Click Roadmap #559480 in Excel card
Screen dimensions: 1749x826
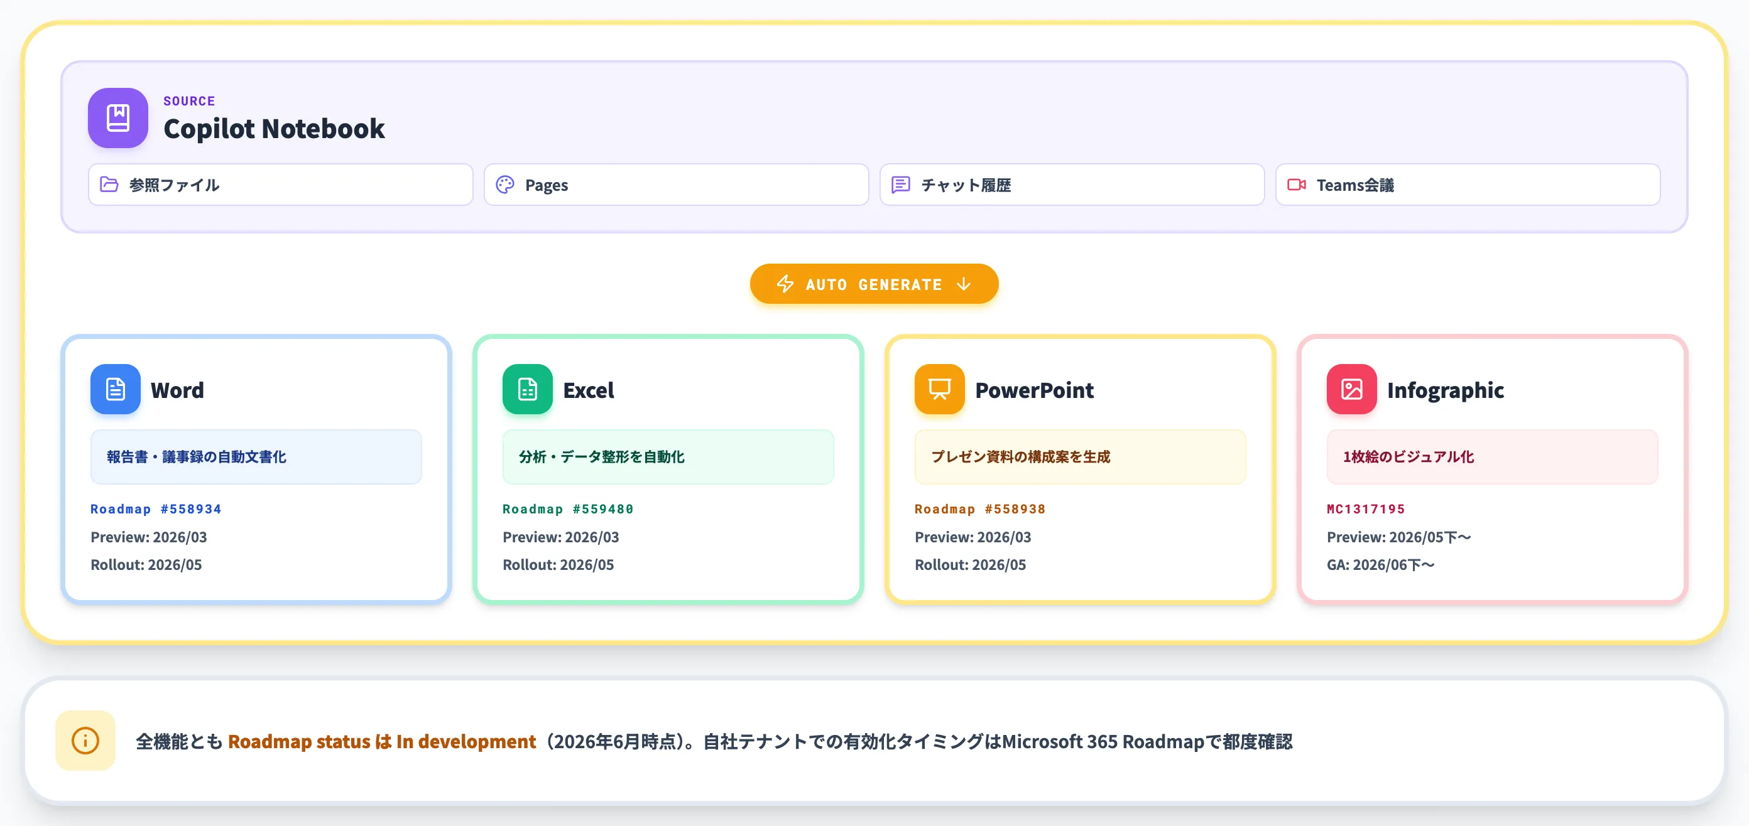click(569, 508)
